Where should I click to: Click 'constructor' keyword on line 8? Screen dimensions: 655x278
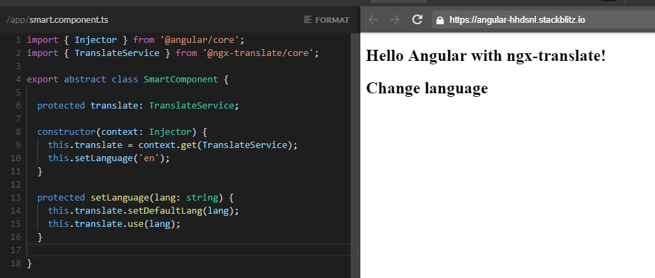click(66, 132)
